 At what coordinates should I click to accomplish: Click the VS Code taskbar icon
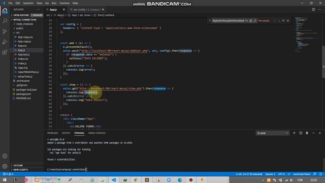114,180
